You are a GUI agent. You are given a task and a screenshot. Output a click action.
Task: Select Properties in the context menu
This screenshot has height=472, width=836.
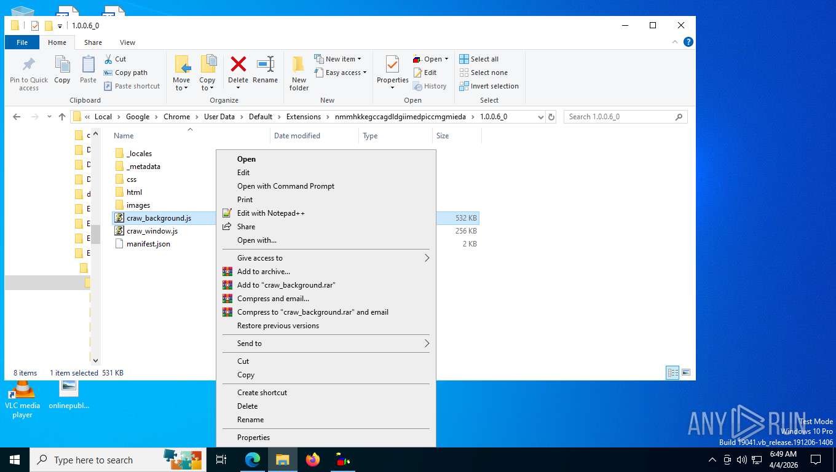326,438
